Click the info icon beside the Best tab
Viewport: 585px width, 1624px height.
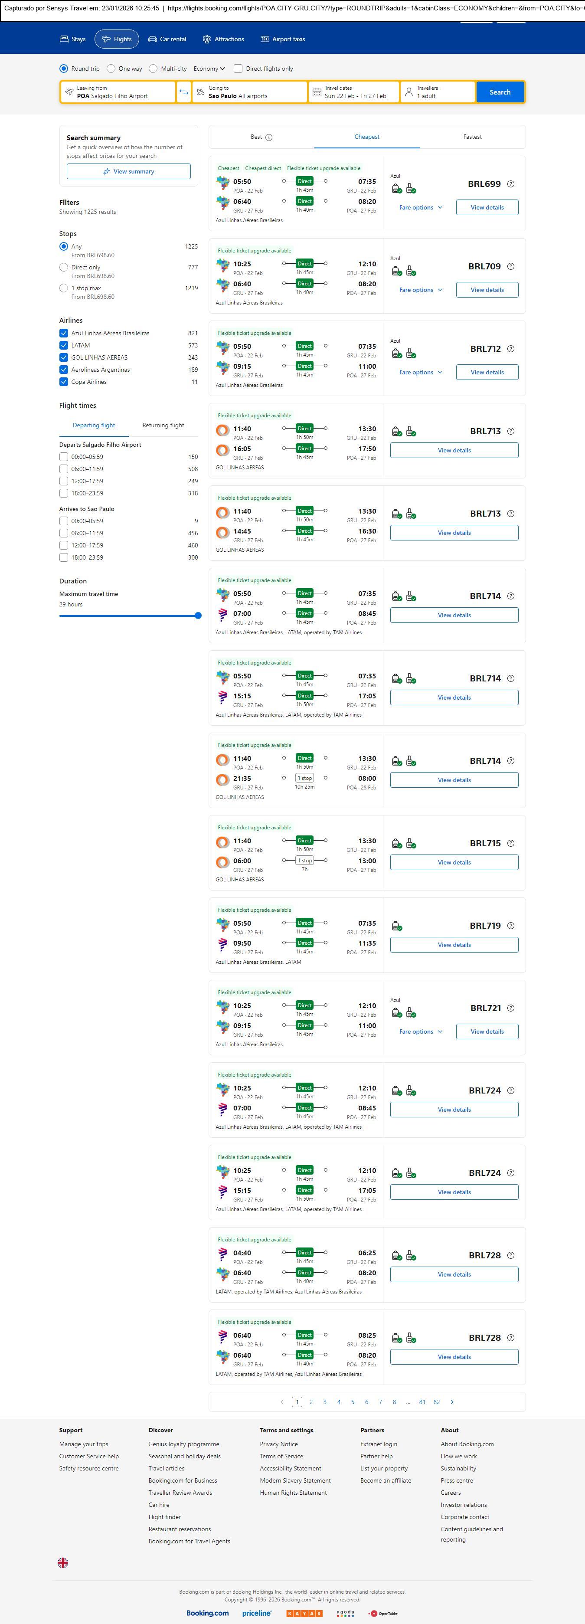[268, 138]
